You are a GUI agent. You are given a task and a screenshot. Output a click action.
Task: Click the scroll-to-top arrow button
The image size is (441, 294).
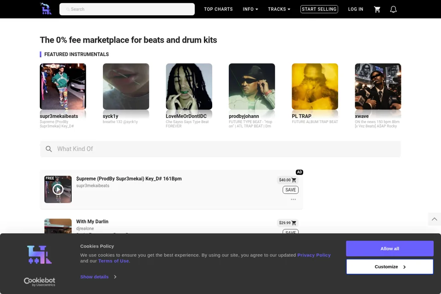point(435,219)
